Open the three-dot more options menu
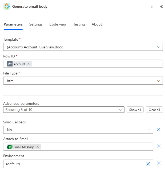This screenshot has height=171, width=165. click(x=152, y=6)
